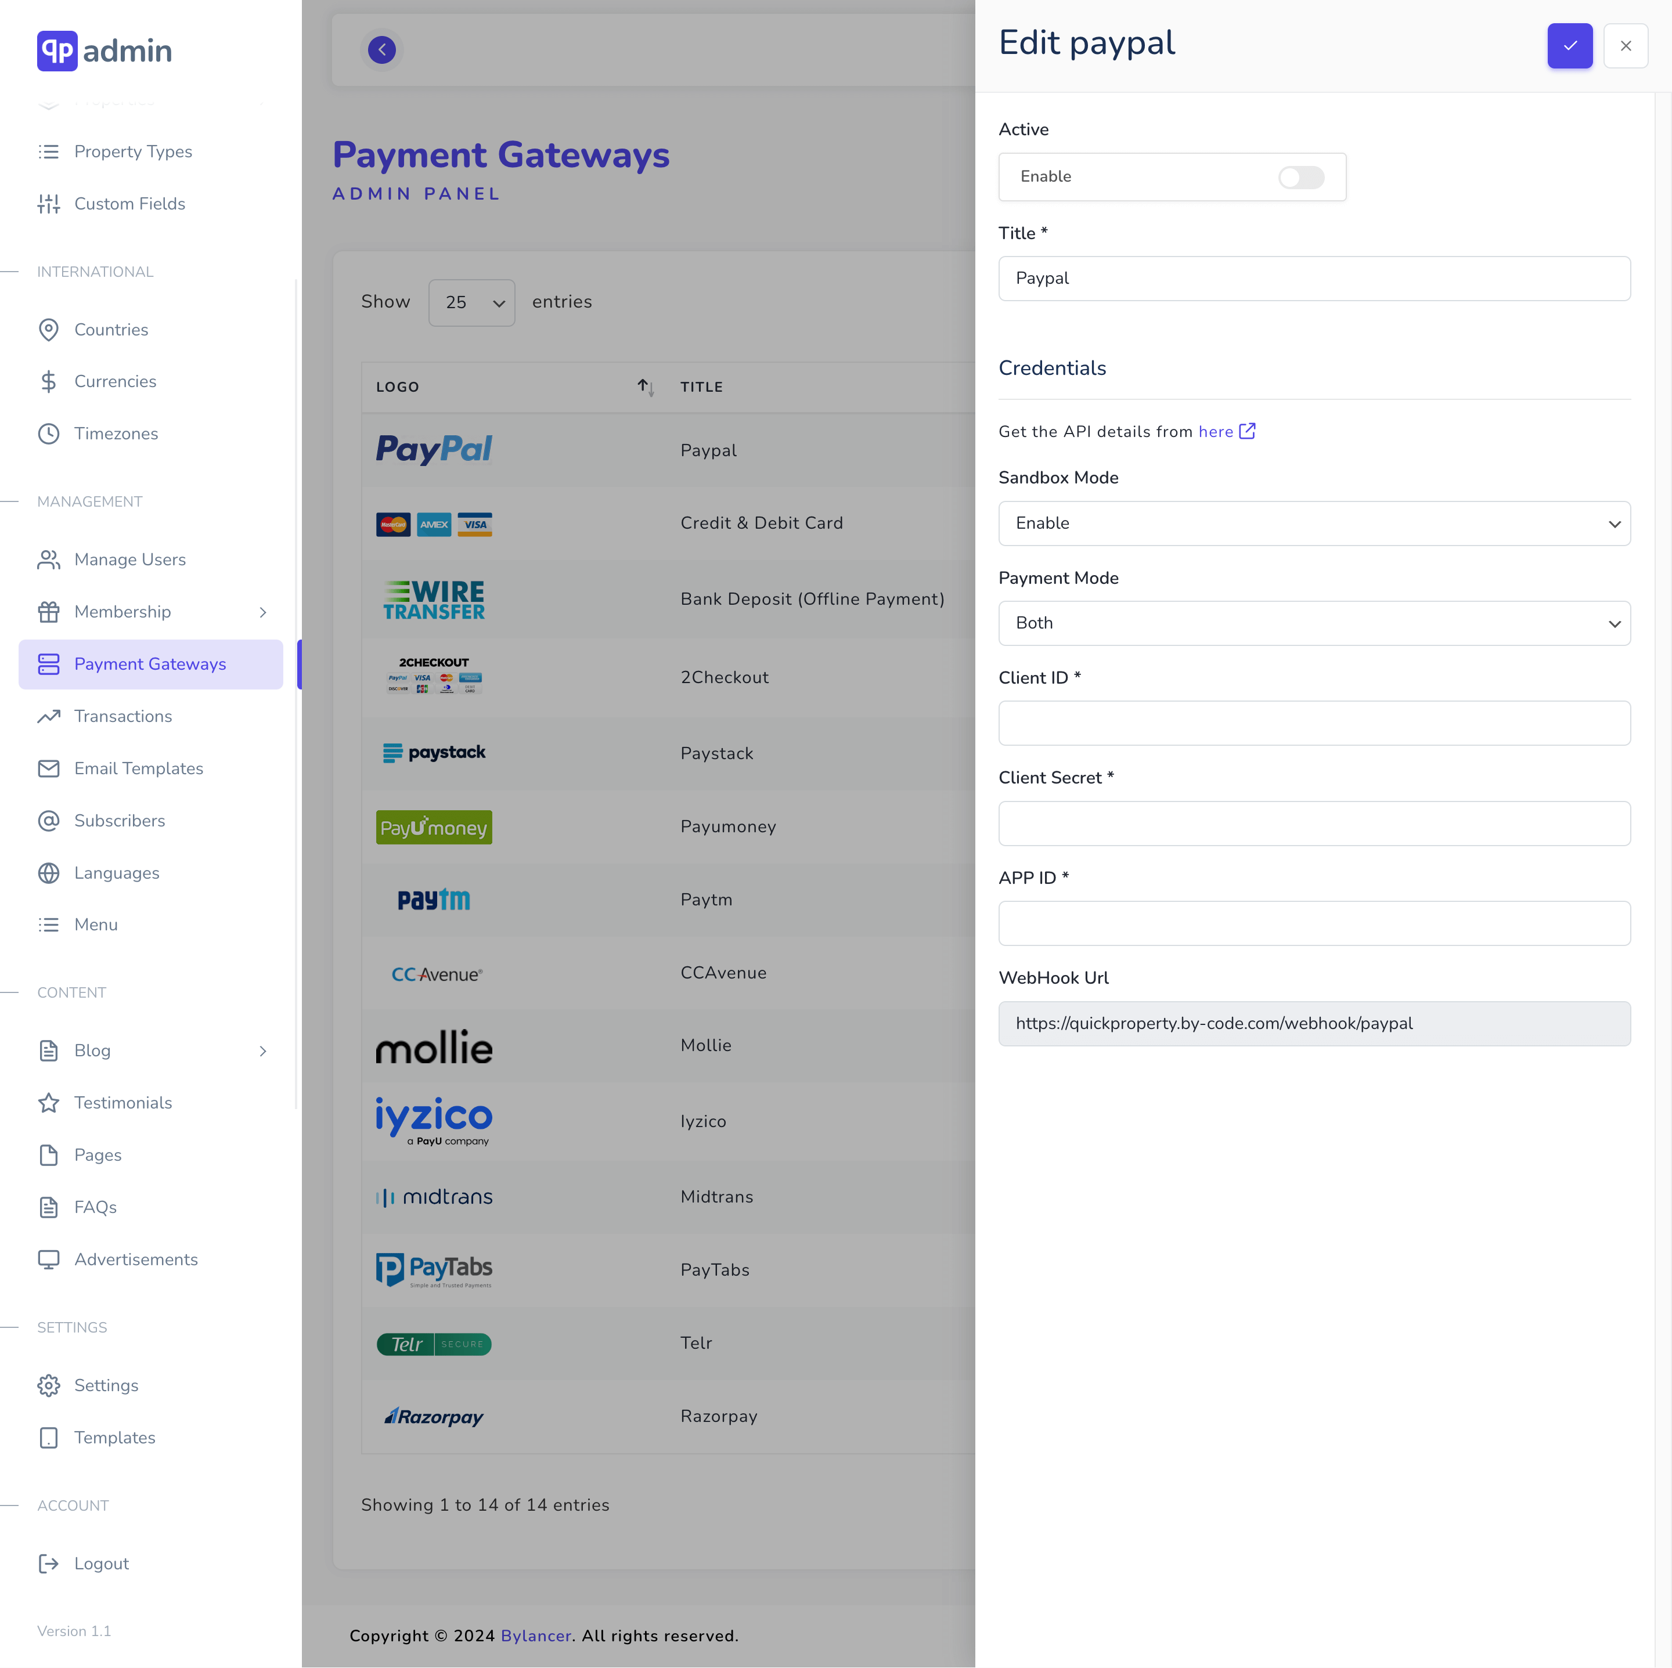
Task: Click the external link icon beside 'here'
Action: [x=1247, y=431]
